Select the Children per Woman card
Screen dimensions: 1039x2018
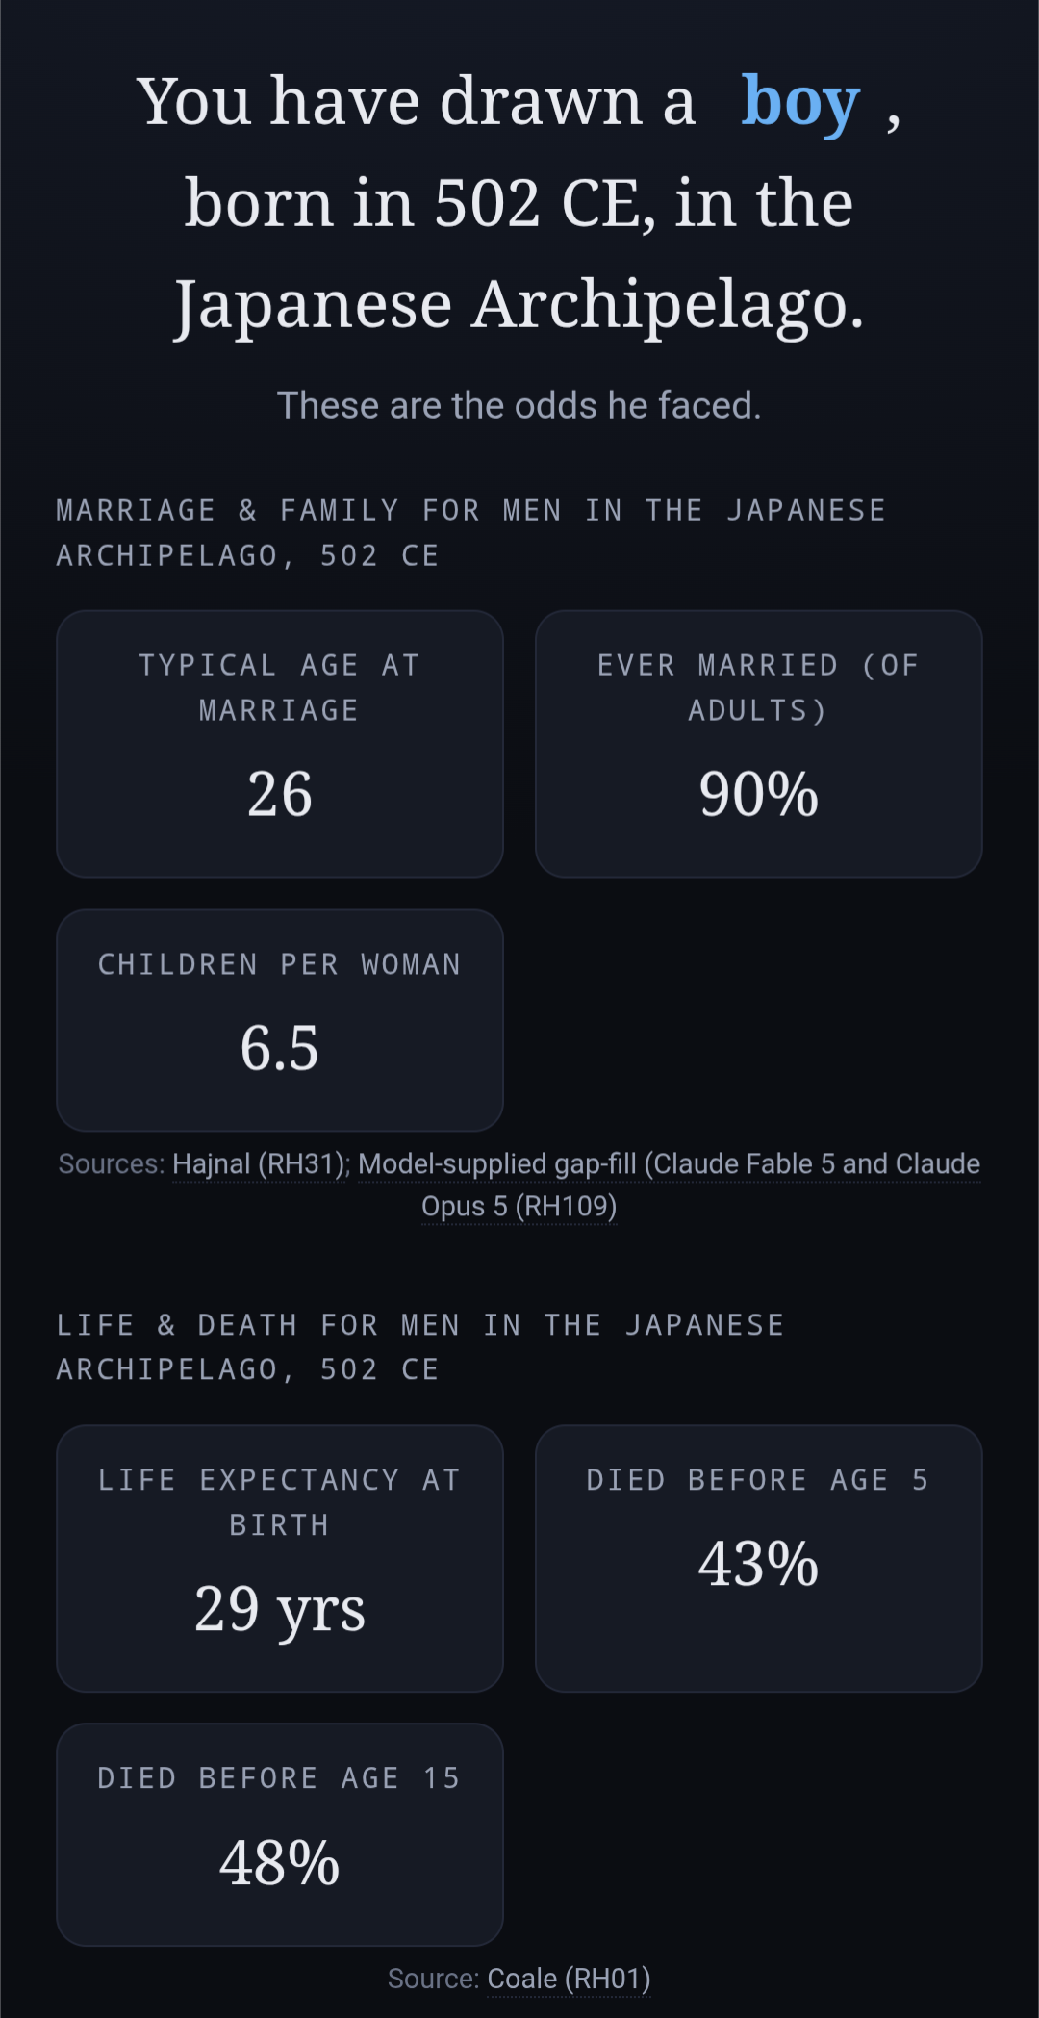(280, 1020)
